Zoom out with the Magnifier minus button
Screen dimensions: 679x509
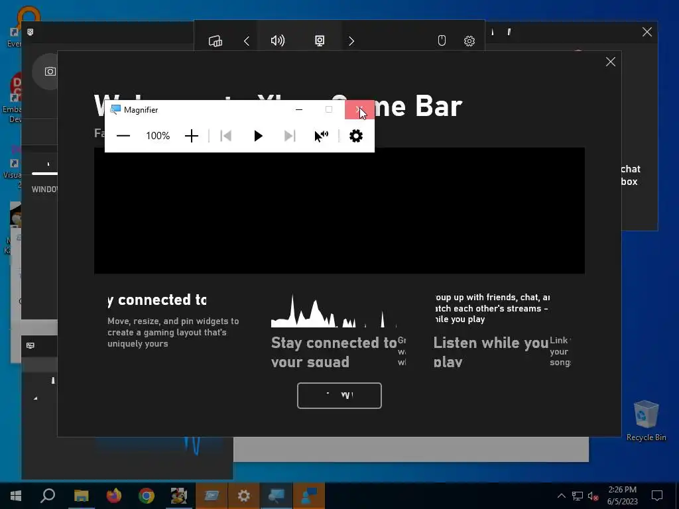[x=123, y=136]
